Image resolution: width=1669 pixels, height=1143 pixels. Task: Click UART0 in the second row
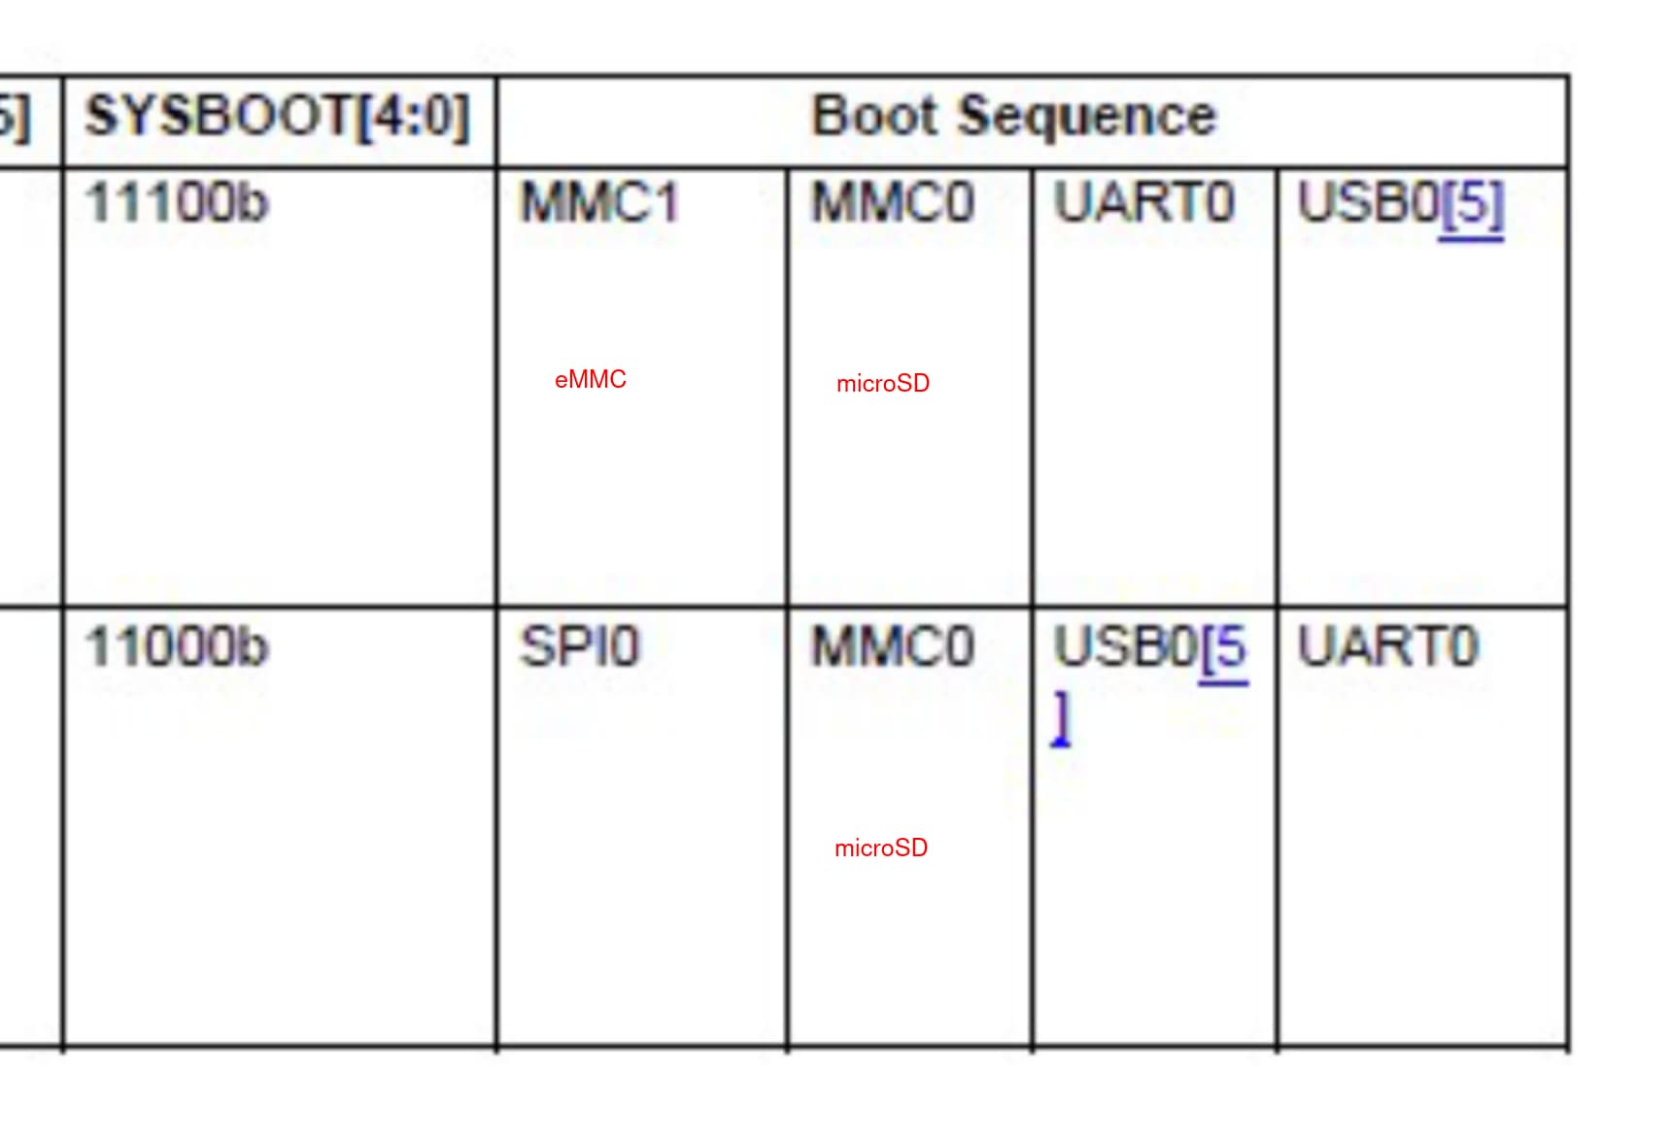1388,647
